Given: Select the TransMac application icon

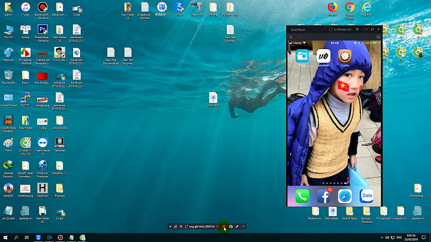Looking at the screenshot, I should [59, 144].
